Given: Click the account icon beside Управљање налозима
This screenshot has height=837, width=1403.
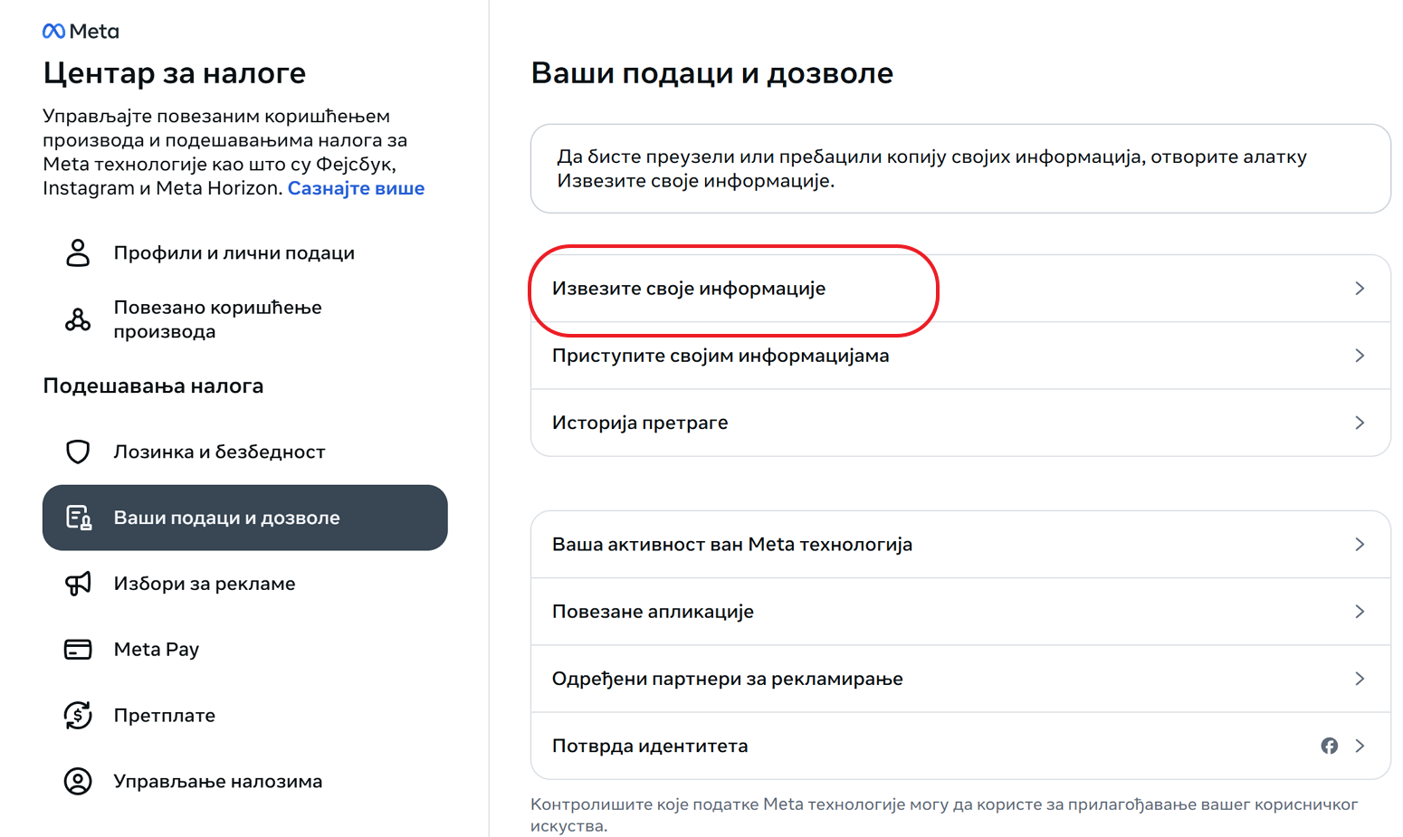Looking at the screenshot, I should click(x=78, y=781).
